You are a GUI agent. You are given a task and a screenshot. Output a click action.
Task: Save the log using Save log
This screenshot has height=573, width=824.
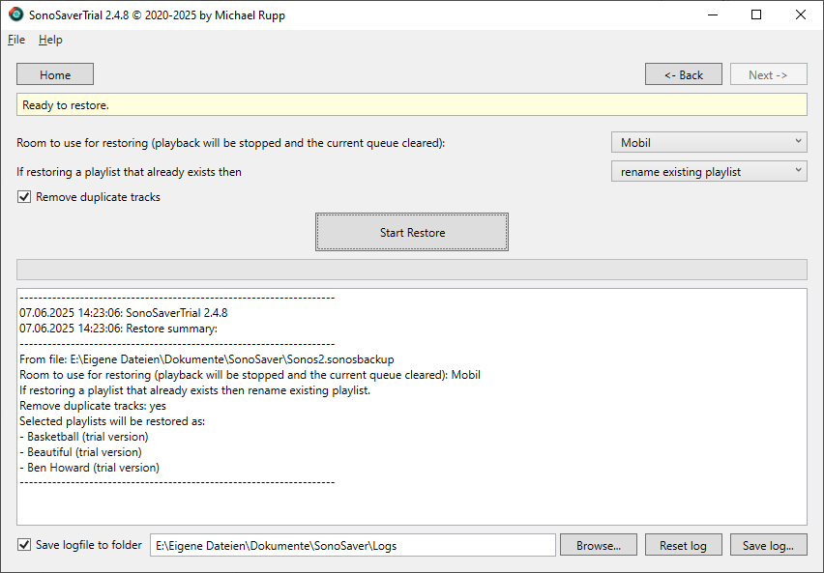(768, 544)
